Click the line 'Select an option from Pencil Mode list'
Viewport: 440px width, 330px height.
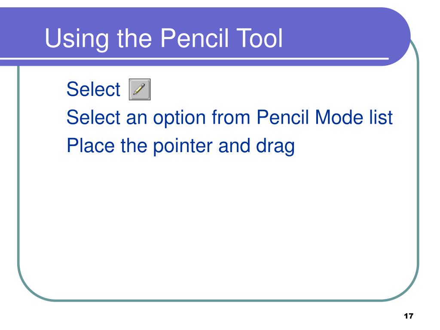point(229,118)
